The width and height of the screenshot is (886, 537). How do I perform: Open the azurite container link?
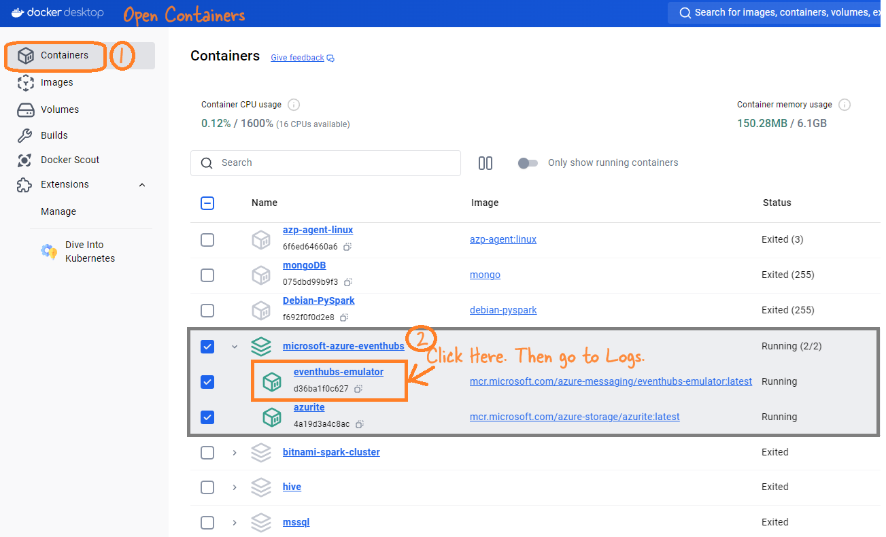[x=309, y=407]
